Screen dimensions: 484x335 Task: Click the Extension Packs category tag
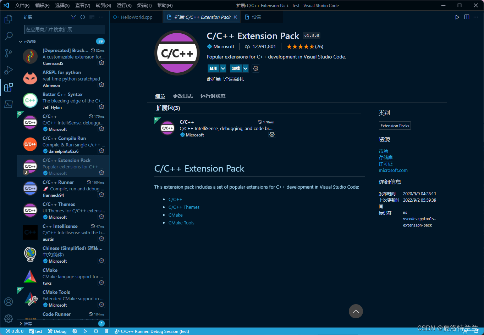pos(395,126)
